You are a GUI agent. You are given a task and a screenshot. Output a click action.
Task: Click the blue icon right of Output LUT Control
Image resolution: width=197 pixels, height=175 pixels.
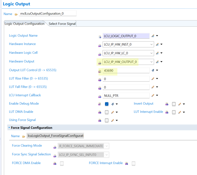[x=153, y=71]
